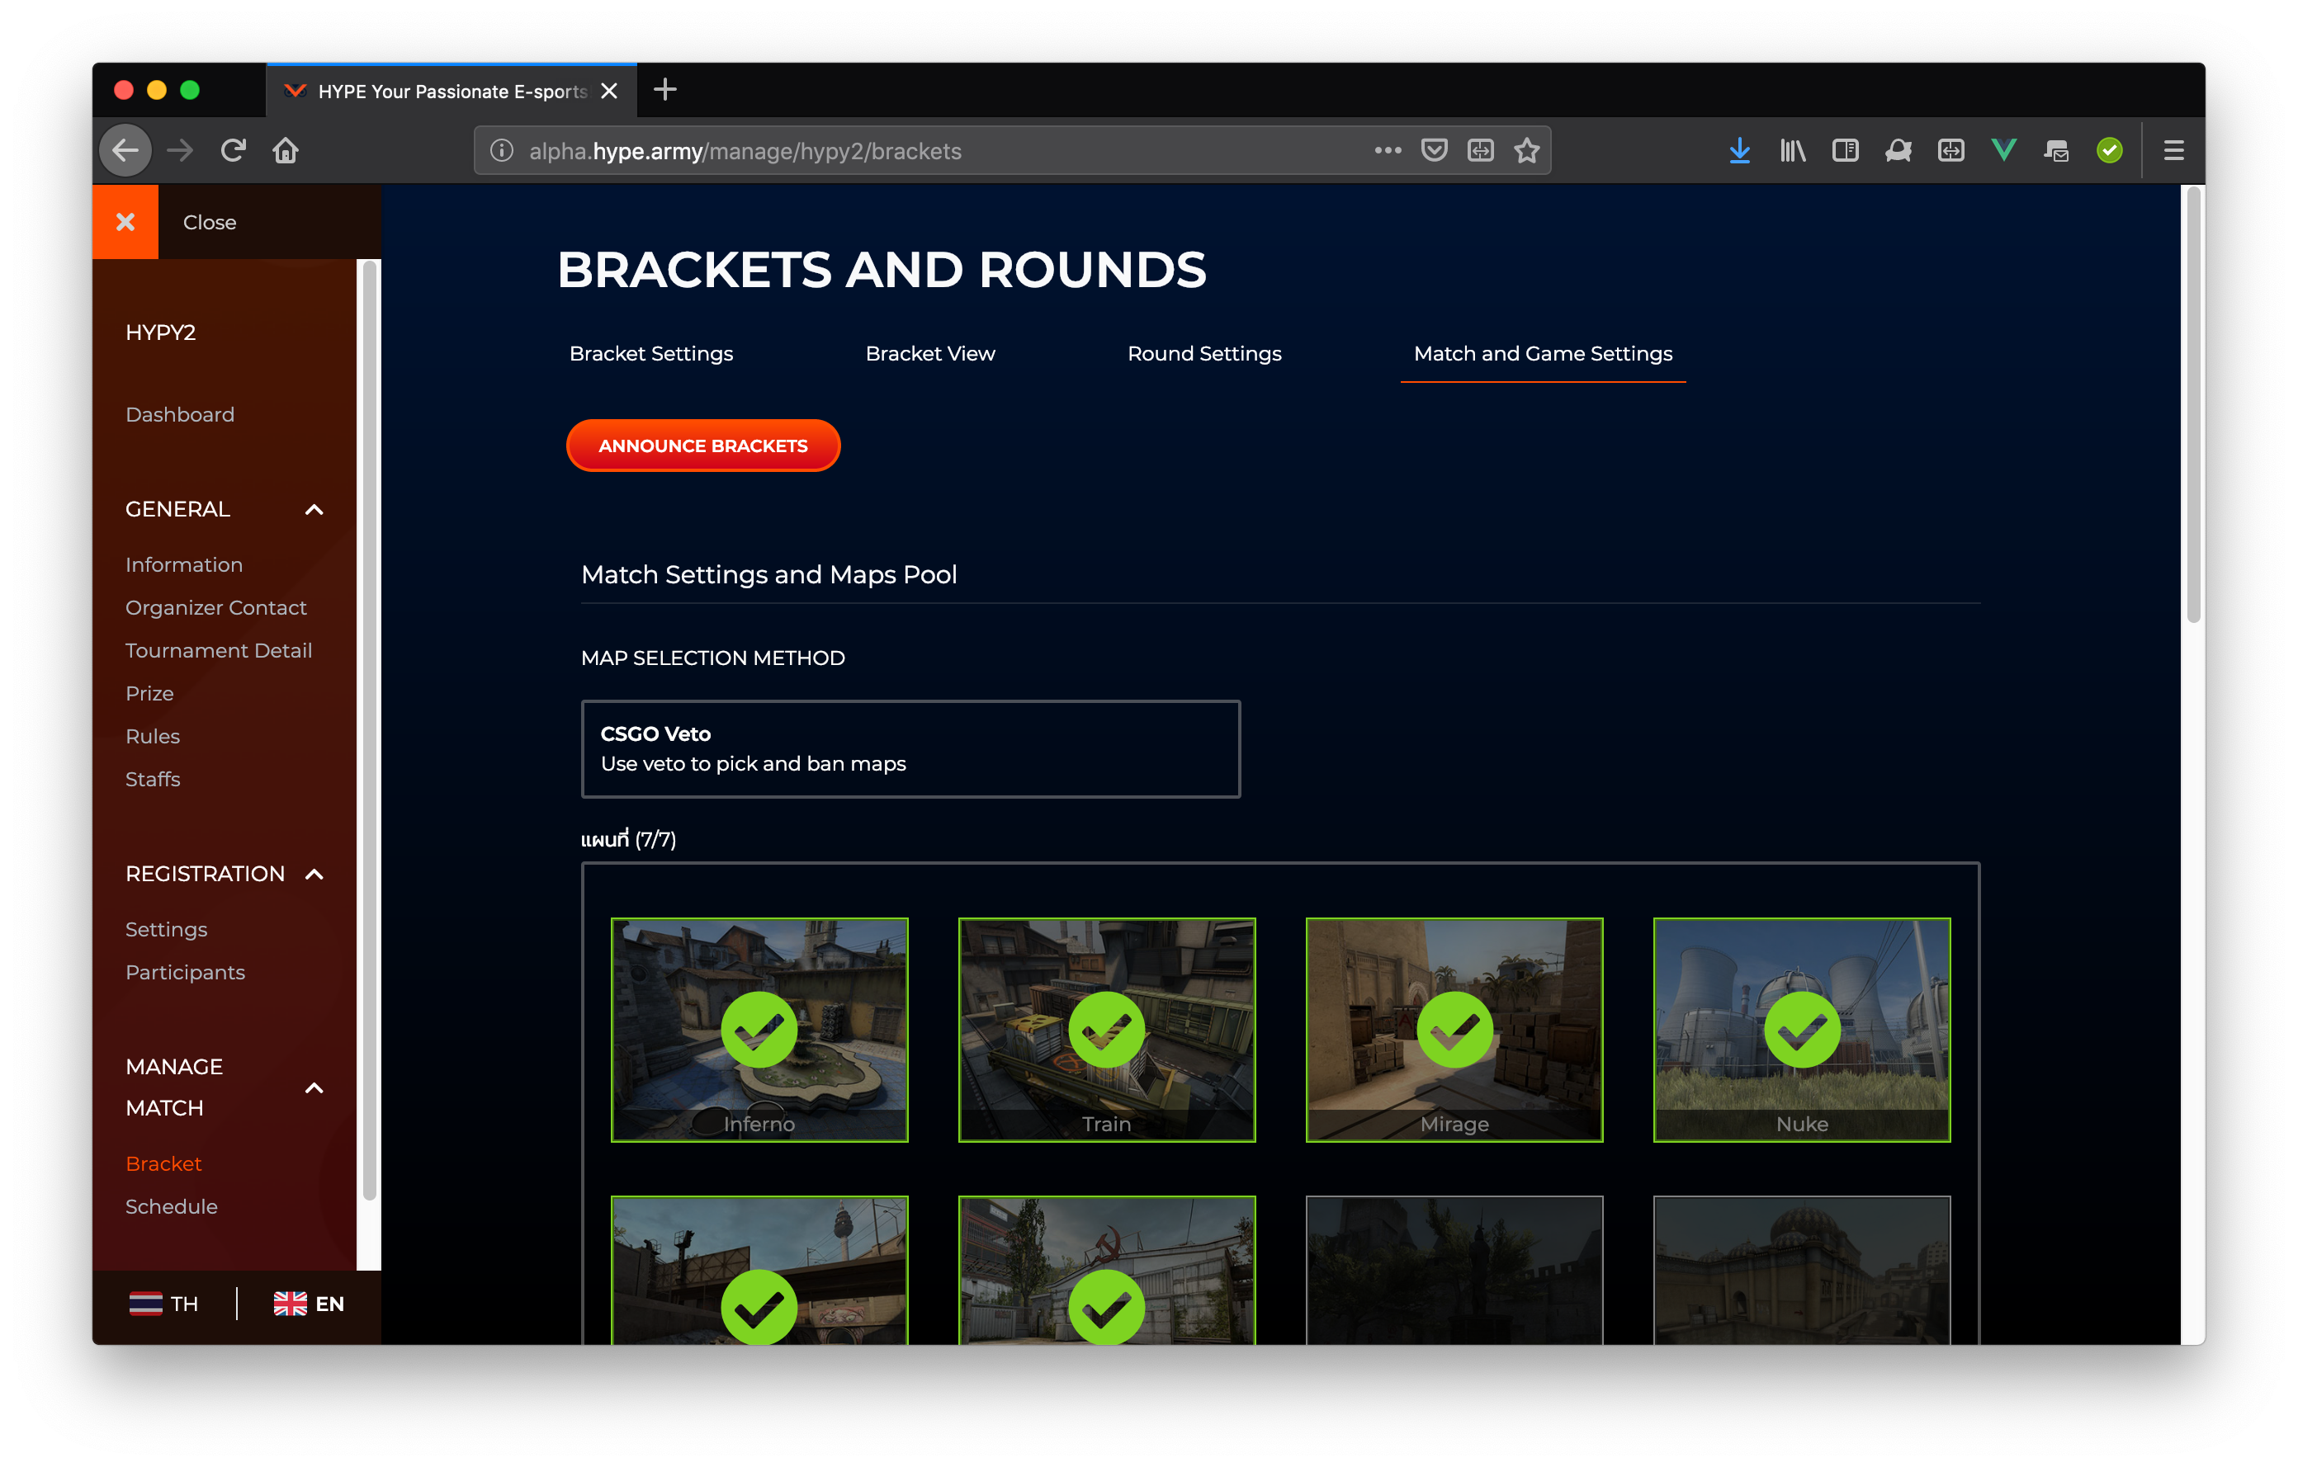This screenshot has width=2298, height=1467.
Task: Open Information page in sidebar
Action: pyautogui.click(x=183, y=564)
